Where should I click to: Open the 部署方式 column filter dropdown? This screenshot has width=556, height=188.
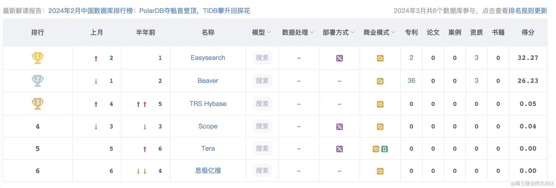tap(353, 33)
